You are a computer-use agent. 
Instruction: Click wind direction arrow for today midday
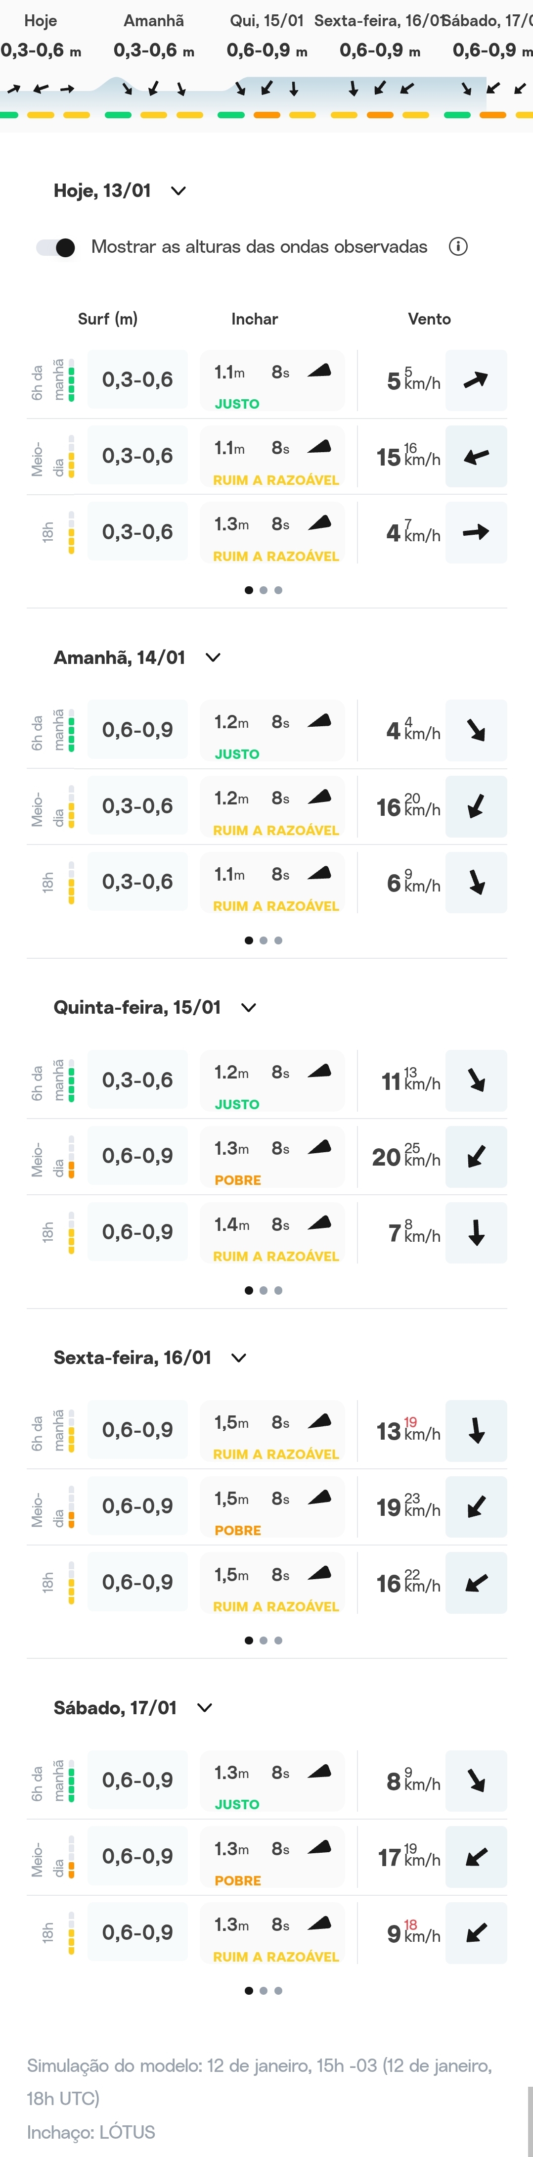(x=475, y=456)
